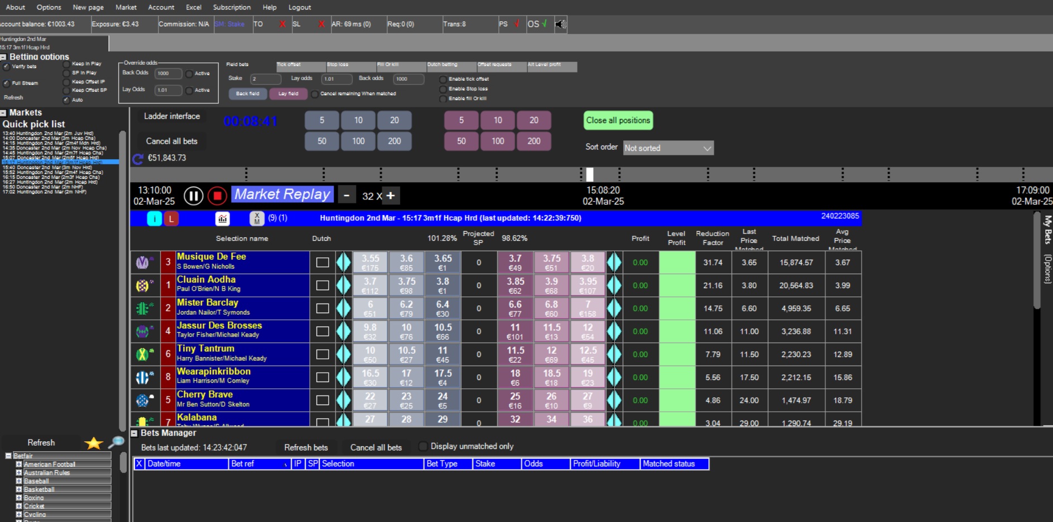Check Cancel remaining When matched

tap(315, 94)
